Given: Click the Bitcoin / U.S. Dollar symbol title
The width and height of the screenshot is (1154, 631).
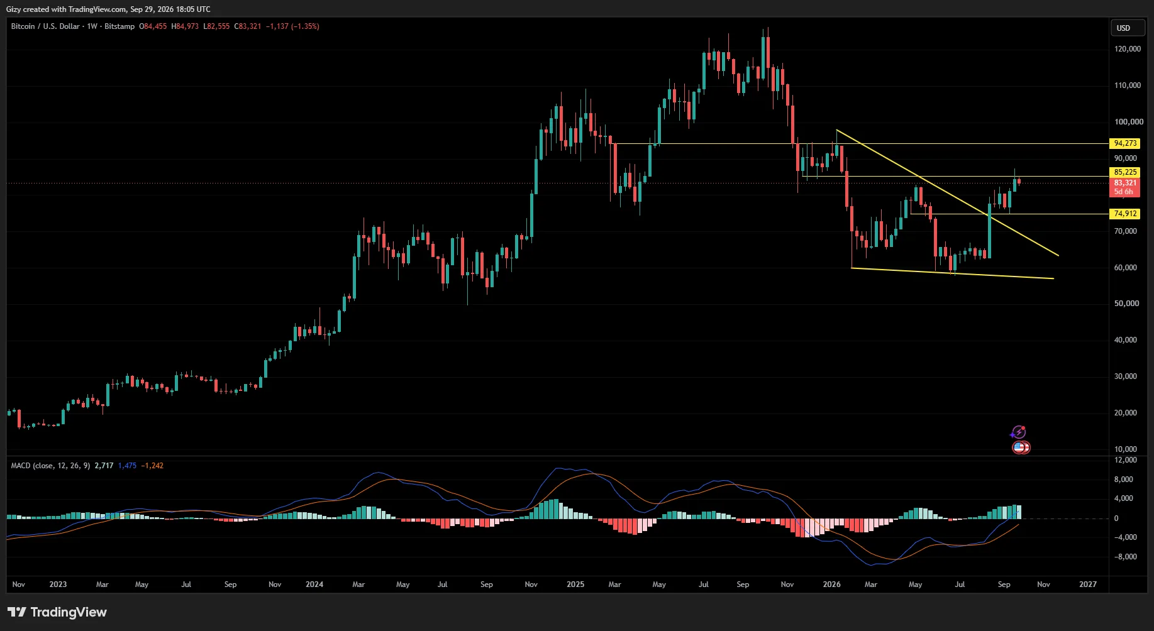Looking at the screenshot, I should coord(45,26).
